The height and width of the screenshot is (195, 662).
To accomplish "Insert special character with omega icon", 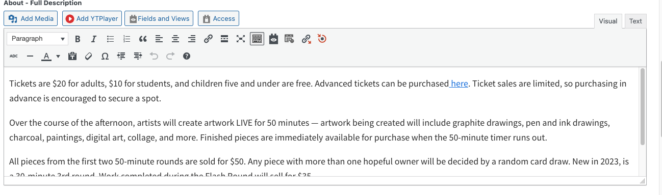I will coord(105,56).
